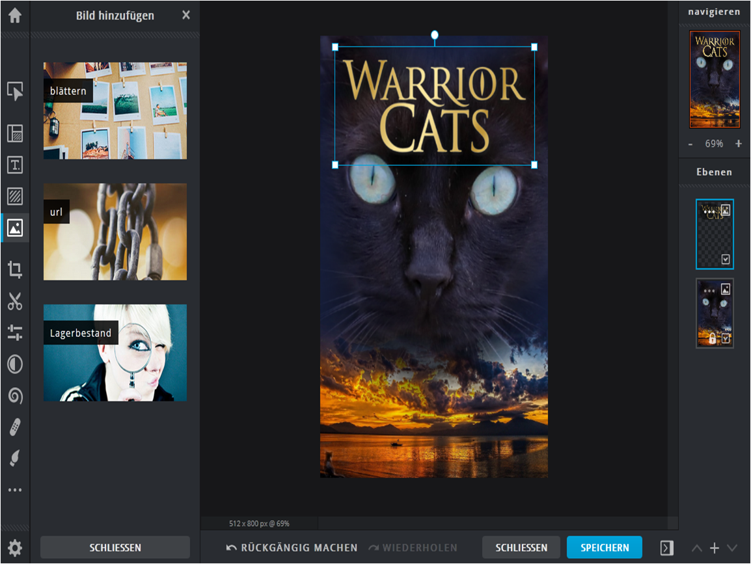Select the scissors Cutout tool
Image resolution: width=751 pixels, height=564 pixels.
point(15,302)
